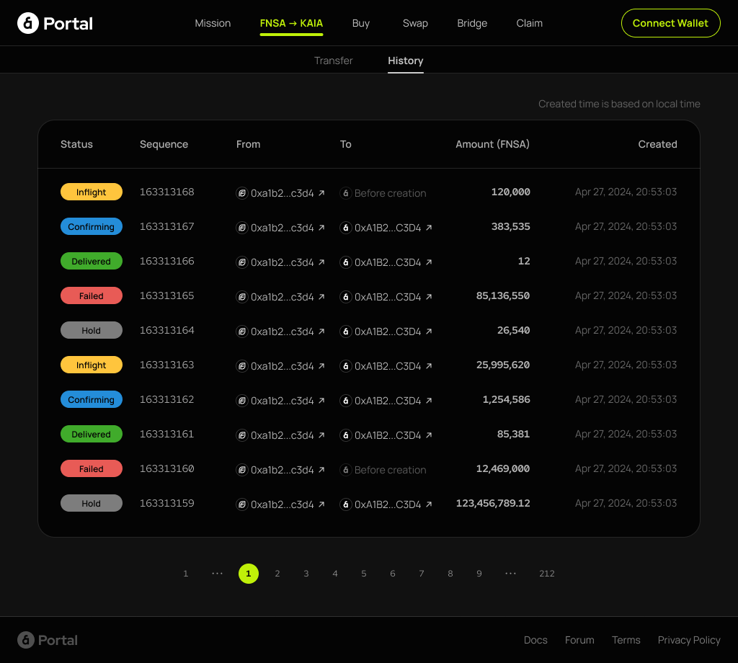The width and height of the screenshot is (738, 663).
Task: Open external link arrow for sequence 163313163 To address
Action: 429,366
